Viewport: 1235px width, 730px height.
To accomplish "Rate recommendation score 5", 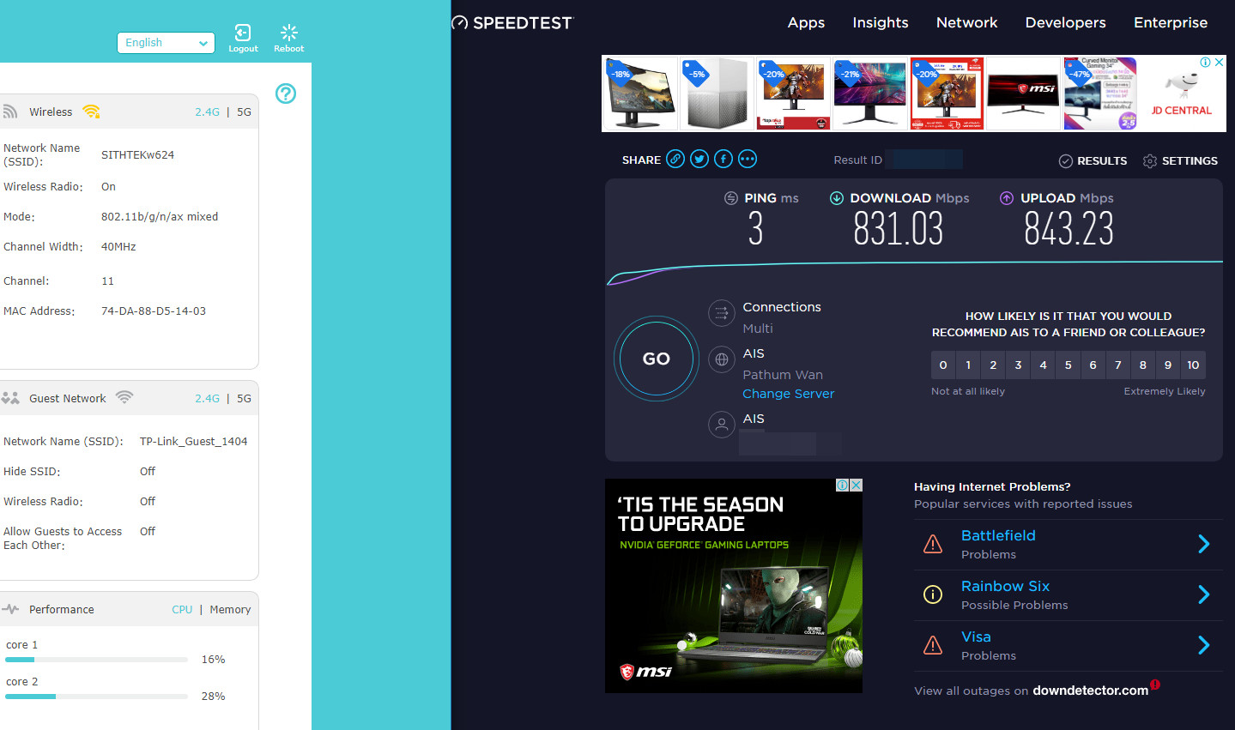I will (1068, 365).
